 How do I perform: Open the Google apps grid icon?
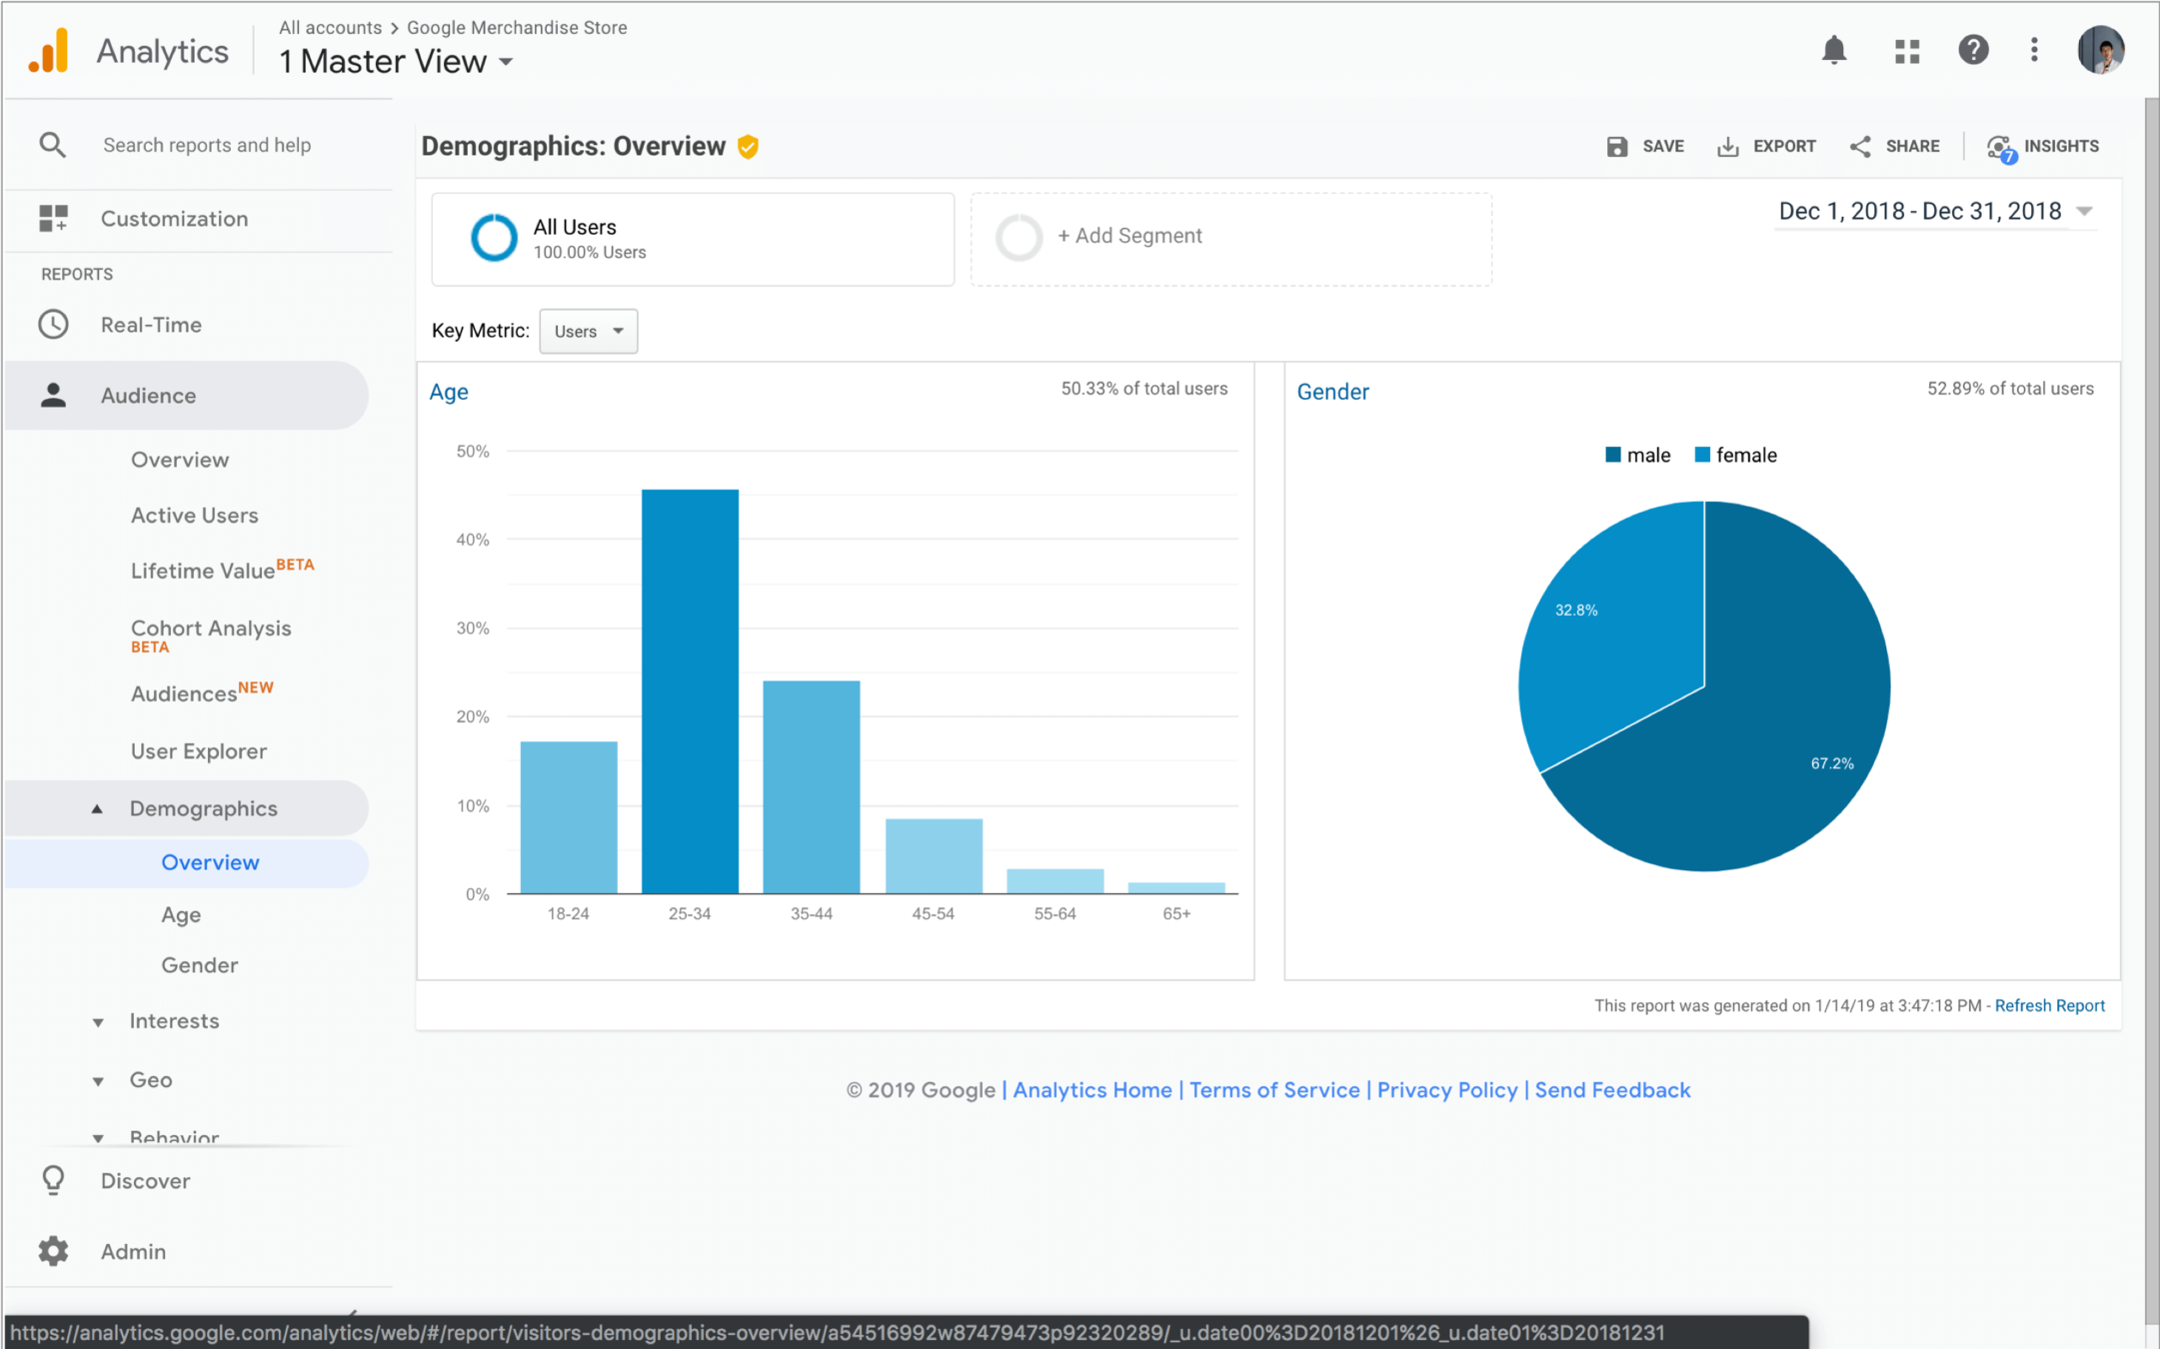(1906, 51)
